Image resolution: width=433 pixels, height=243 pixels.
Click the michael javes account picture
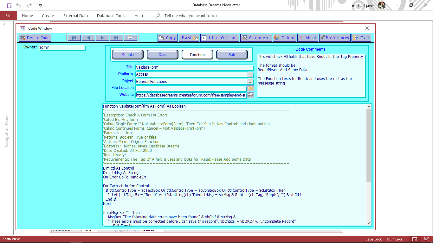coord(382,5)
